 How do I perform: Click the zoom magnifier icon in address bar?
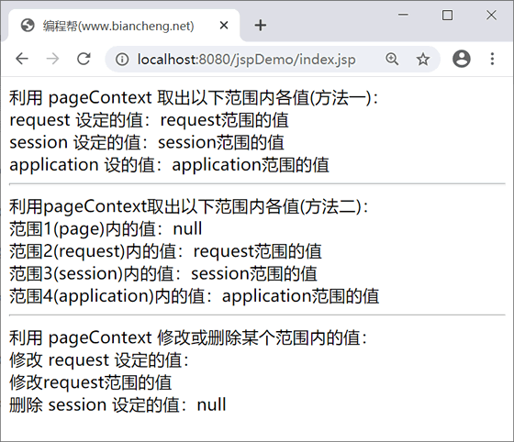tap(392, 60)
